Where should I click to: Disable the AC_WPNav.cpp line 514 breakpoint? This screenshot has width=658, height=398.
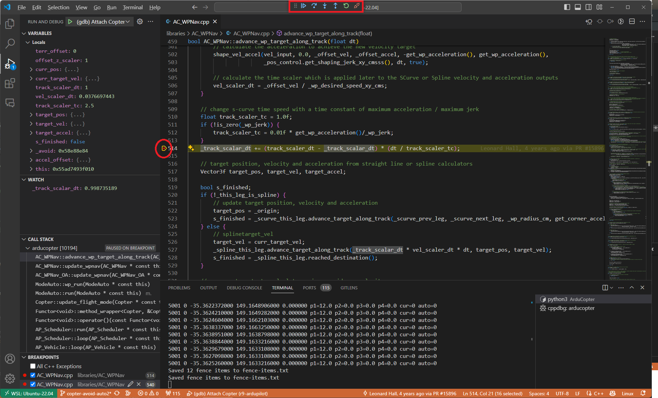click(33, 375)
